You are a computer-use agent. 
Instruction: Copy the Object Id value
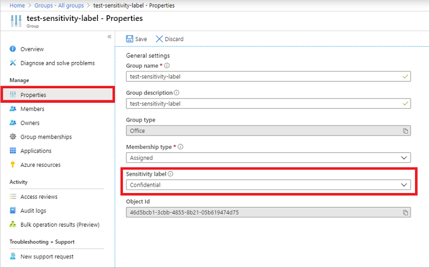tap(405, 212)
